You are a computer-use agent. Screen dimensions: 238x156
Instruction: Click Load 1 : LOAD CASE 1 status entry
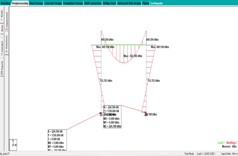click(x=206, y=154)
